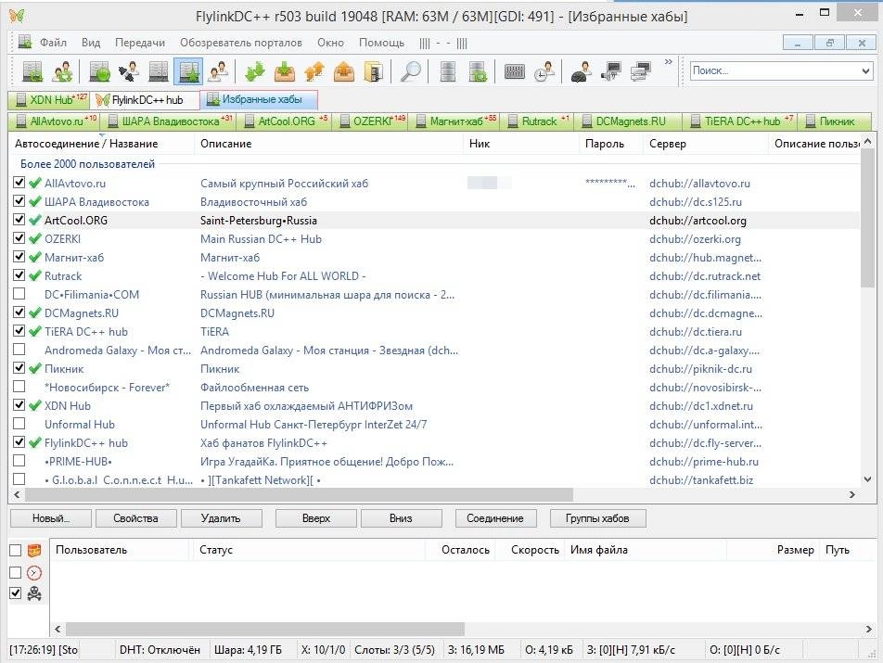Click the quick connect plug toolbar icon

click(x=129, y=71)
